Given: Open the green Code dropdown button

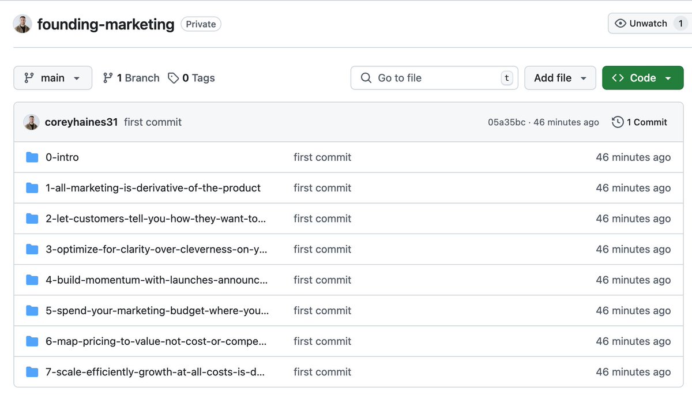Looking at the screenshot, I should [643, 78].
